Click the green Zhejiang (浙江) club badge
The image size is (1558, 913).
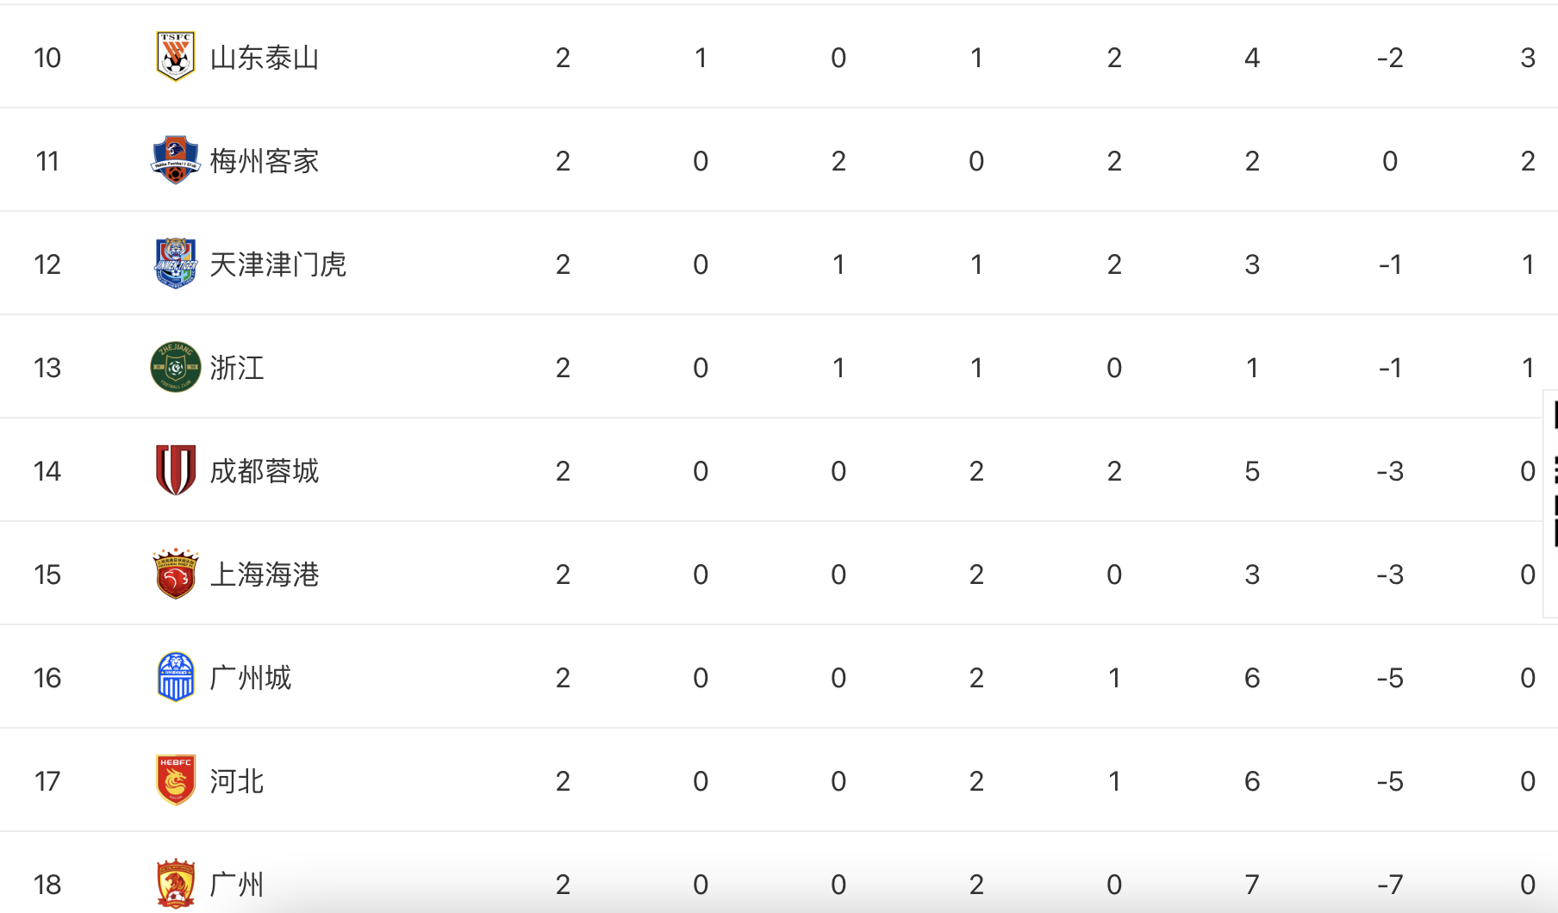pyautogui.click(x=176, y=367)
